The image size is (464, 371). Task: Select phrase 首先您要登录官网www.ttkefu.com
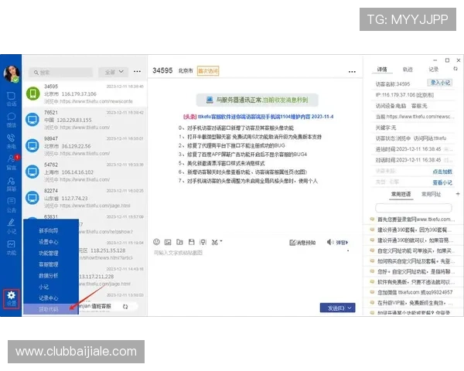(413, 220)
